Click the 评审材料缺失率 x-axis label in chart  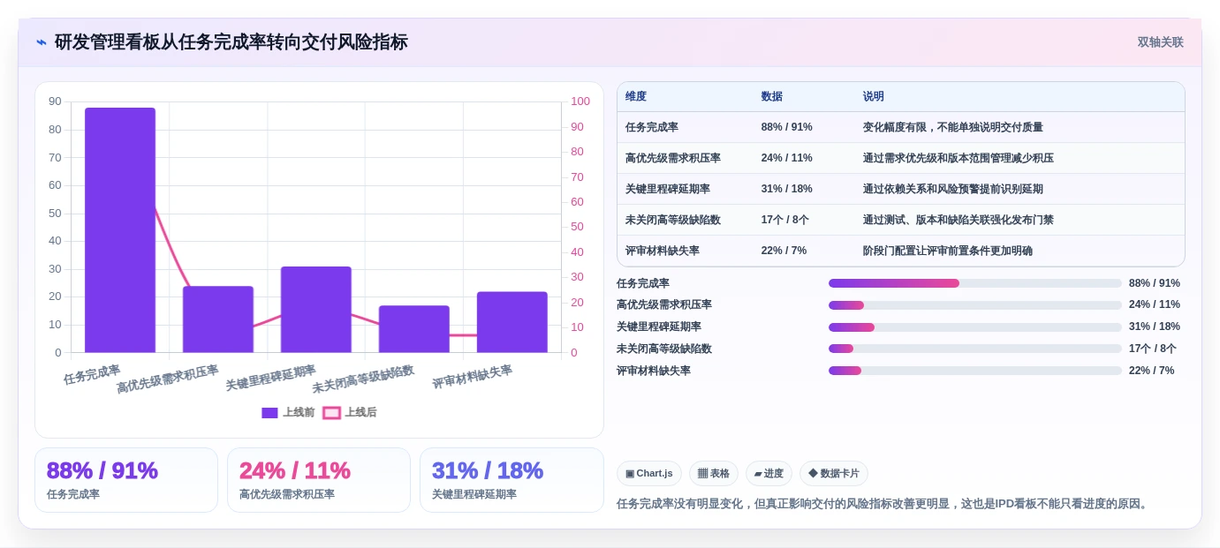click(473, 378)
